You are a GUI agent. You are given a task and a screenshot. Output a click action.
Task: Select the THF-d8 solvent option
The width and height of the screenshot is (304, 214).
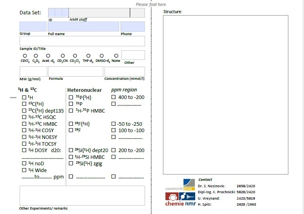88,56
